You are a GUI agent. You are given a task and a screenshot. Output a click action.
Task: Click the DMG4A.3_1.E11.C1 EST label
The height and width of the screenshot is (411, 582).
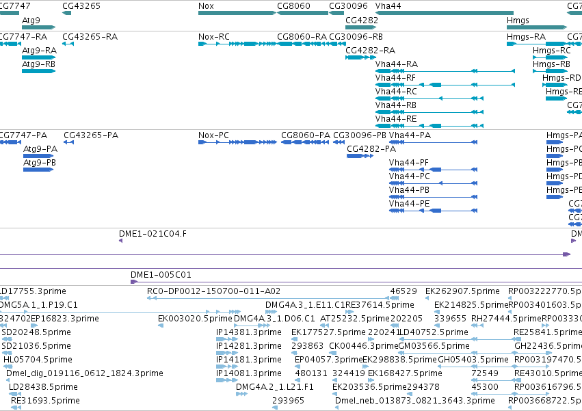[x=305, y=305]
